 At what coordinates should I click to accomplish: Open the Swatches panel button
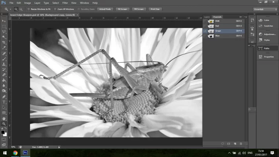tap(267, 26)
